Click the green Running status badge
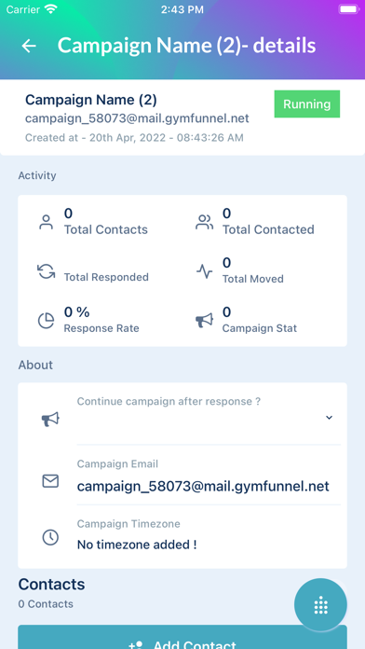The height and width of the screenshot is (649, 365). (x=307, y=104)
